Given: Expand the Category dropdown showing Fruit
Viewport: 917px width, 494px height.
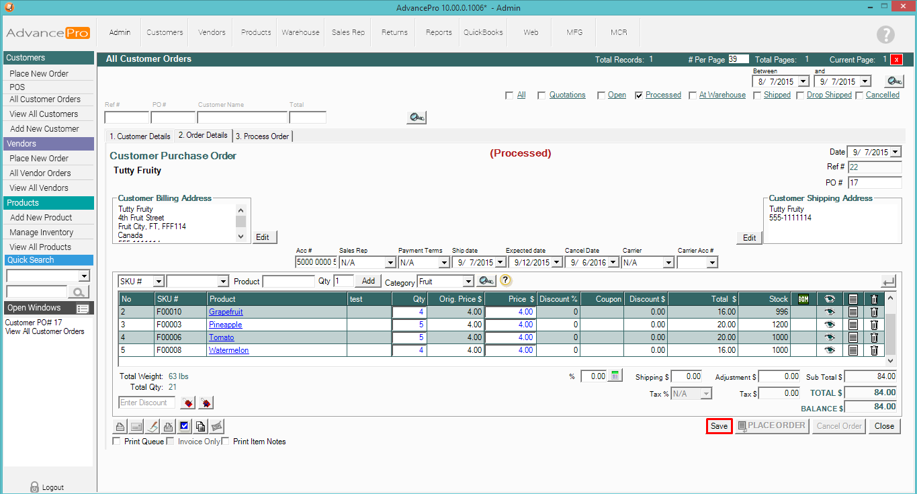Looking at the screenshot, I should point(468,282).
